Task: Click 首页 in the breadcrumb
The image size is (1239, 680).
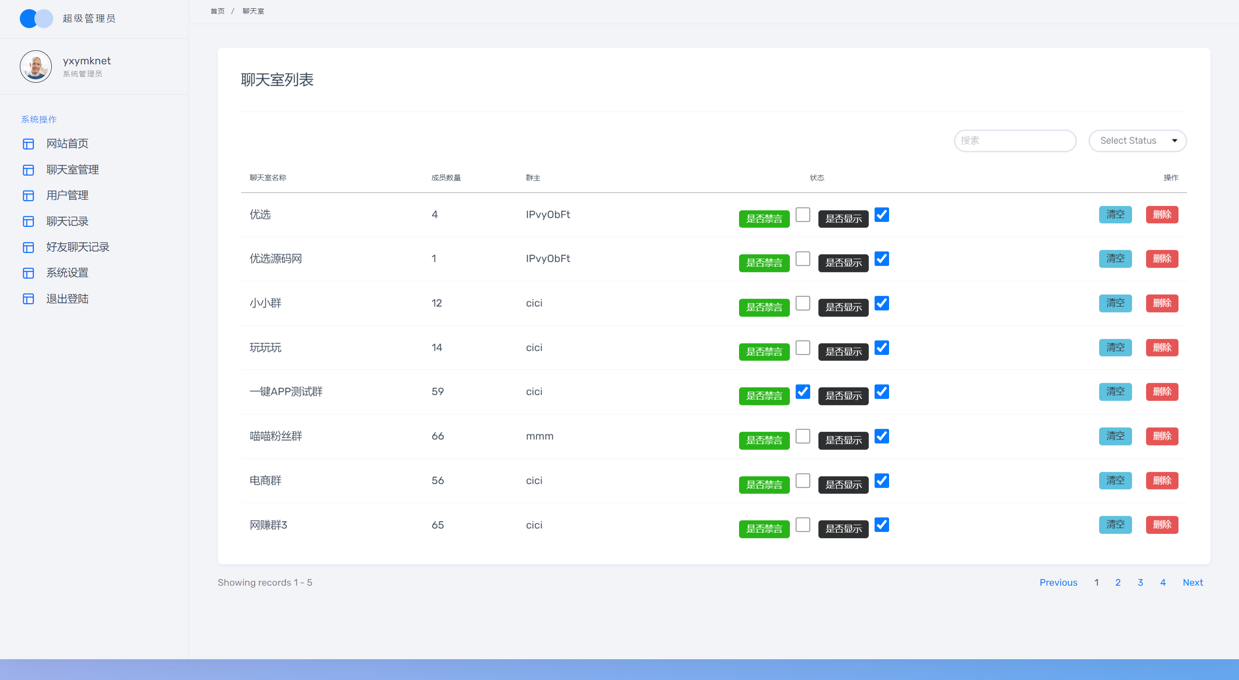Action: tap(217, 11)
